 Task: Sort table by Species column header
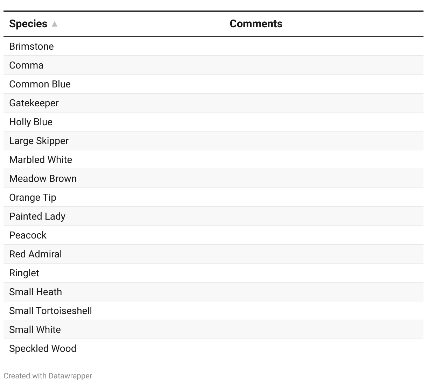tap(28, 24)
